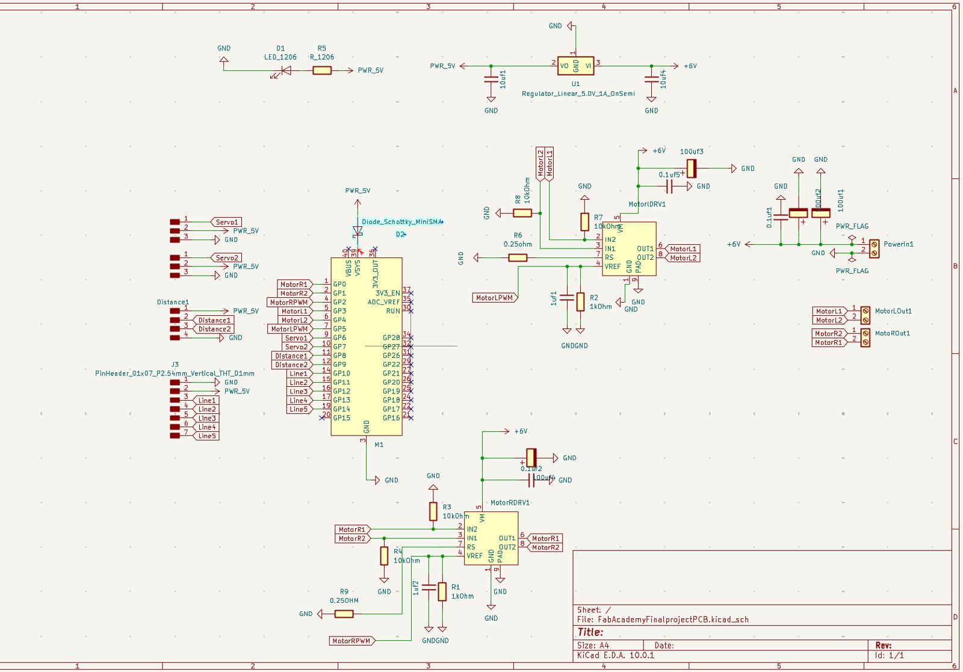
Task: Click the Title: field in title block
Action: coord(590,632)
